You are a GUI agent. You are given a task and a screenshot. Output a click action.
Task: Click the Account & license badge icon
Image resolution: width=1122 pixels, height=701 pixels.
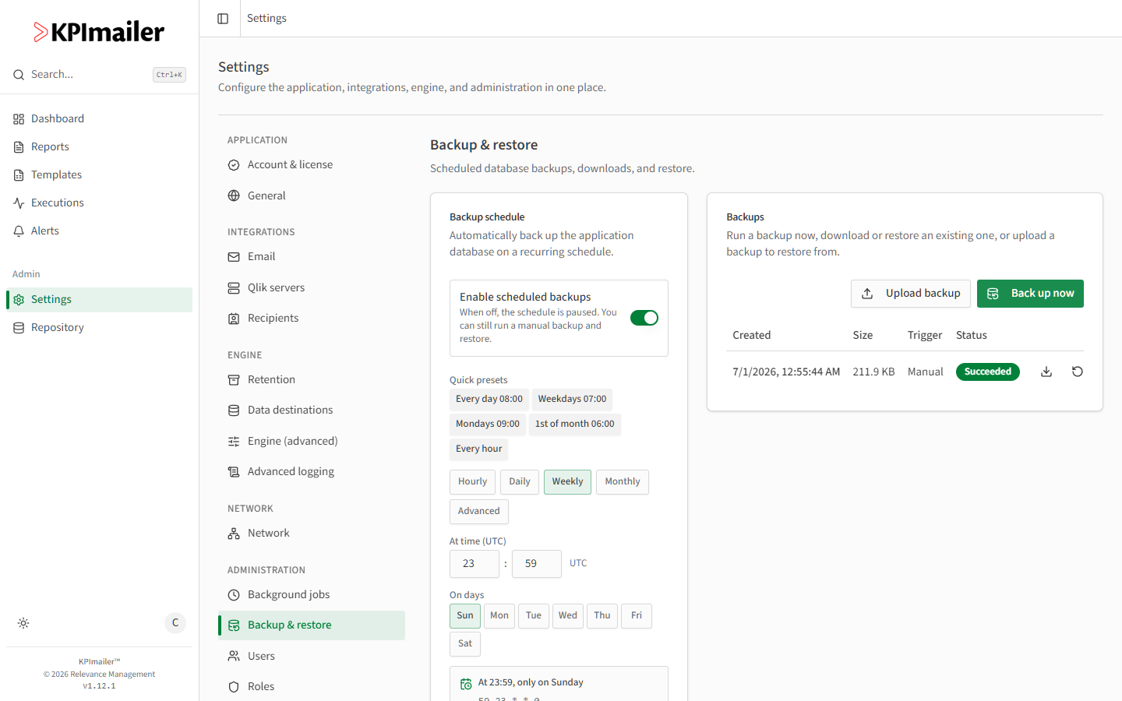(x=234, y=165)
